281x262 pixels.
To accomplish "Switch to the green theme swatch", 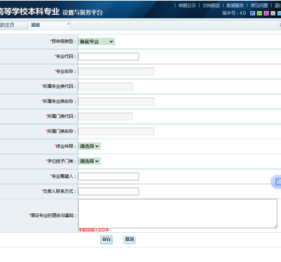I will pos(259,13).
